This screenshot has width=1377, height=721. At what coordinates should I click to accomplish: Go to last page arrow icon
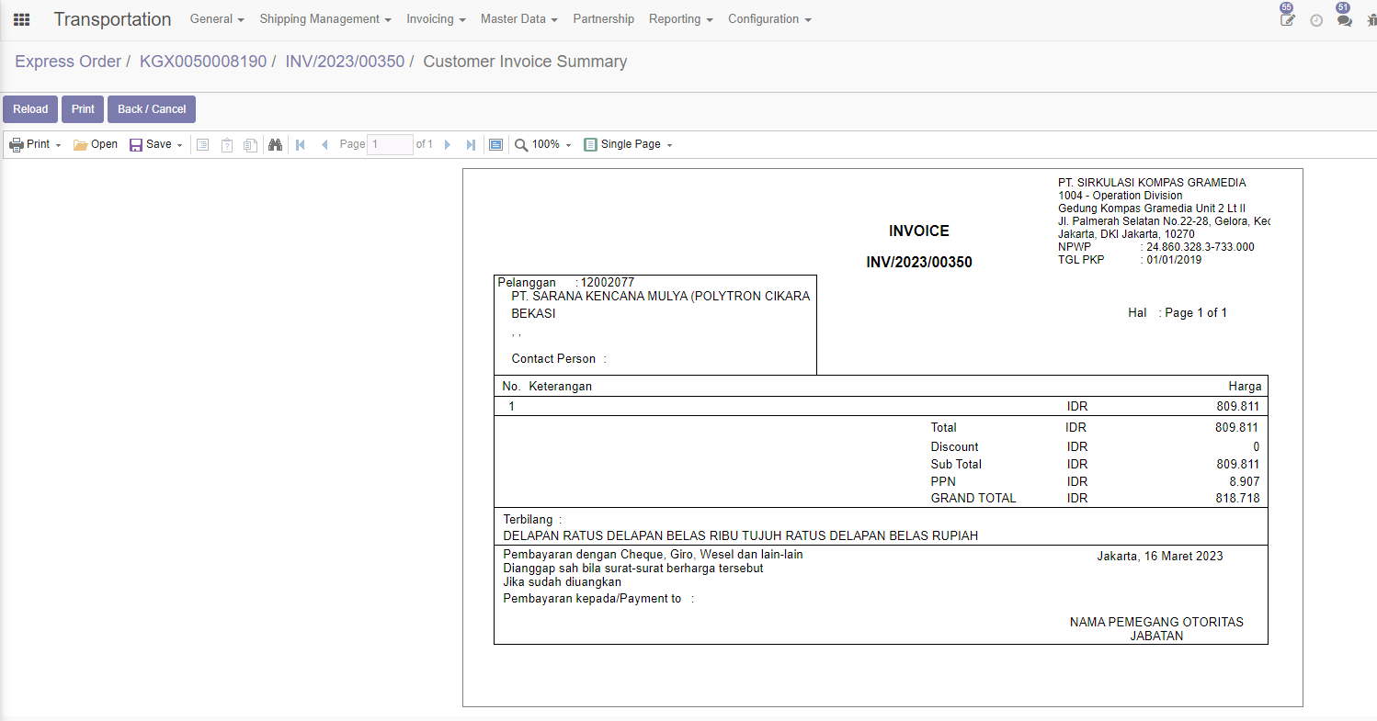pyautogui.click(x=472, y=144)
